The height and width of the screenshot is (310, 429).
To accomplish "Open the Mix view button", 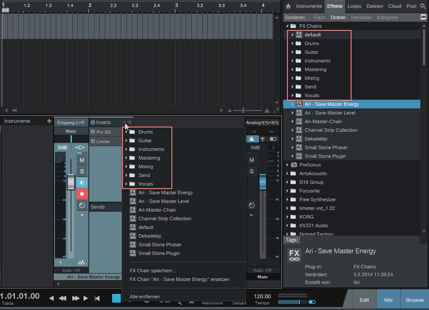I will (x=388, y=300).
